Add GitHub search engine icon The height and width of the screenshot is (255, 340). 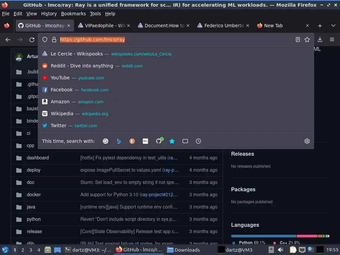(x=159, y=141)
